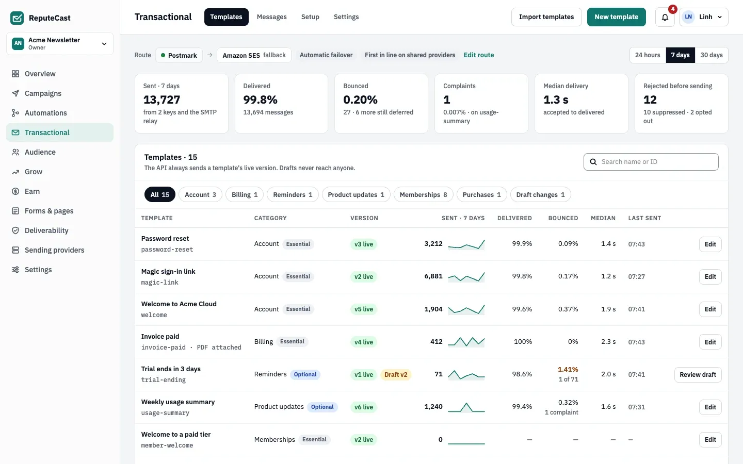
Task: Open the top Settings tab
Action: (346, 17)
